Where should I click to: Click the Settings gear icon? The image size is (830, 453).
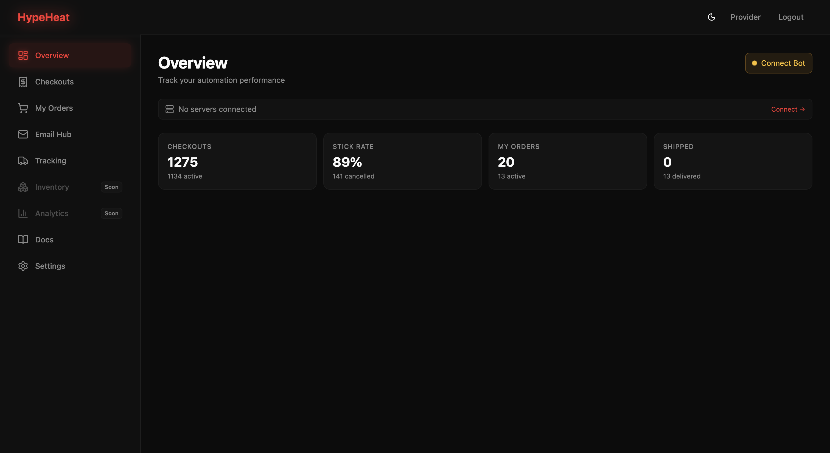click(x=23, y=266)
